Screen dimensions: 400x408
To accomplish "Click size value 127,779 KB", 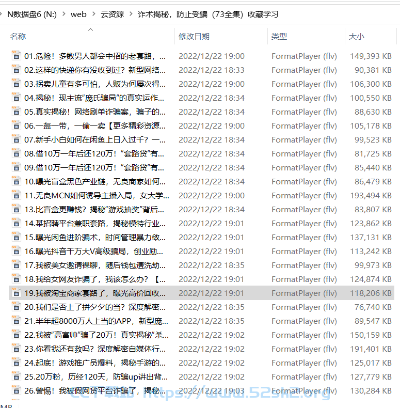I will [371, 376].
